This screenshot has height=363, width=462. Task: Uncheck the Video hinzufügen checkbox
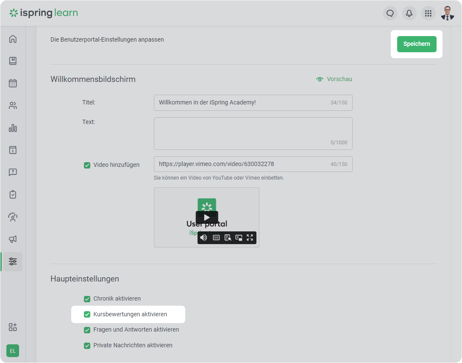[87, 165]
